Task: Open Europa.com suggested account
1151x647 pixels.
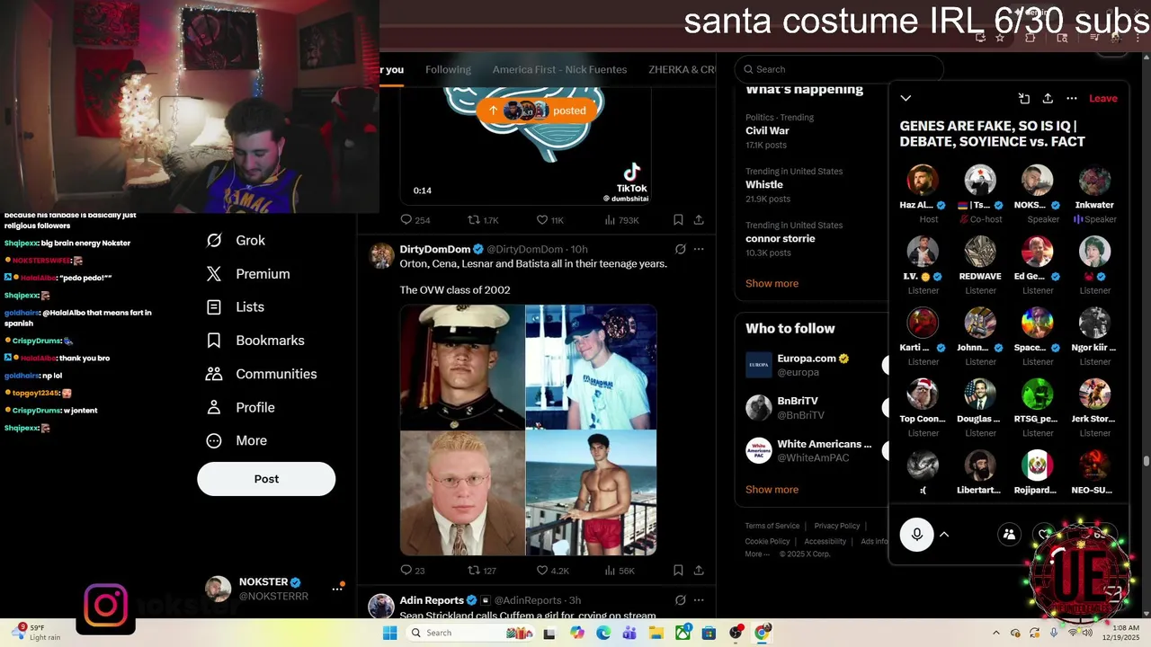Action: click(x=813, y=365)
